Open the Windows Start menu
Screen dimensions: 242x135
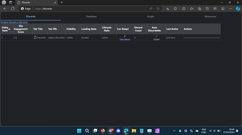pyautogui.click(x=79, y=131)
